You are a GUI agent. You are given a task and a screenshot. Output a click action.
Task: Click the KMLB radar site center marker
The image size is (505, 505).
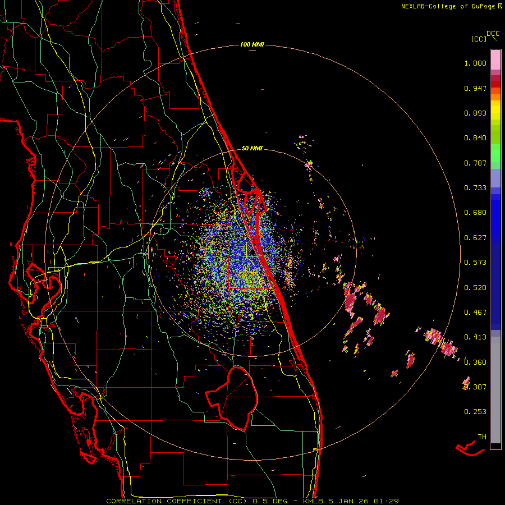click(252, 252)
